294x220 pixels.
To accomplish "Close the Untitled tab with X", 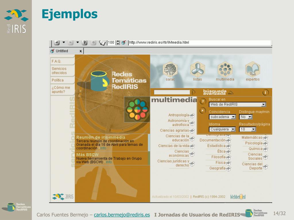I will (x=81, y=51).
